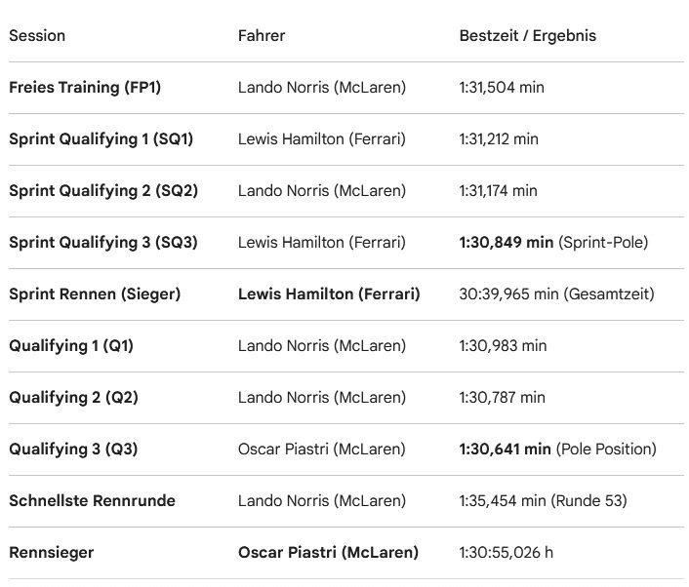Select the 1:35,454 min (Runde 53) cell
This screenshot has width=689, height=587.
[x=543, y=501]
